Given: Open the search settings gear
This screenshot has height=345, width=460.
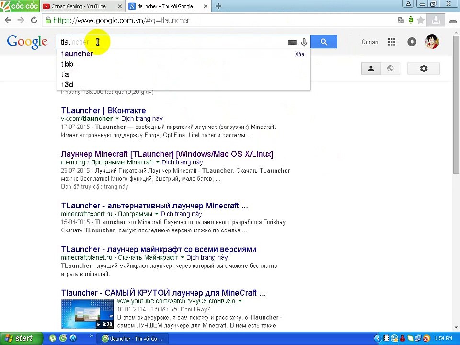Looking at the screenshot, I should (x=424, y=69).
